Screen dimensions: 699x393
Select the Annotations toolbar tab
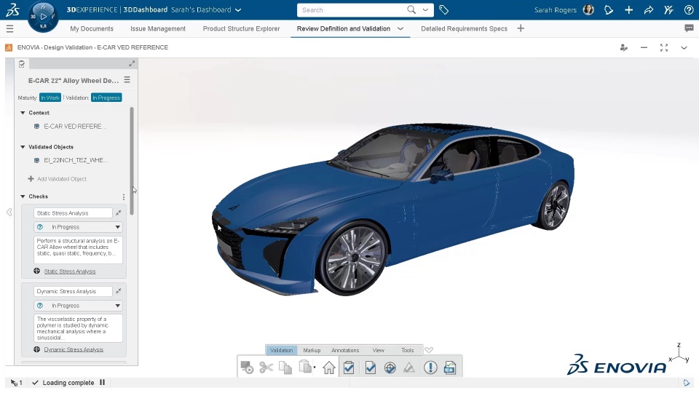[345, 350]
